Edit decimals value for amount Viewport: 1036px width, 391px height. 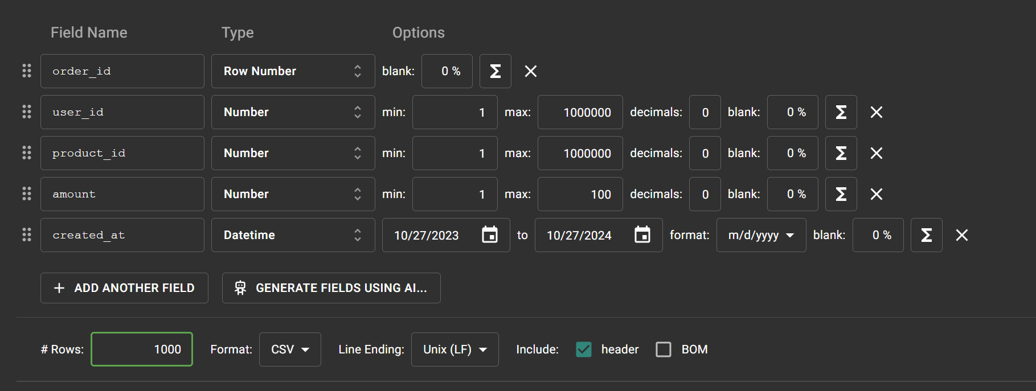(x=705, y=194)
